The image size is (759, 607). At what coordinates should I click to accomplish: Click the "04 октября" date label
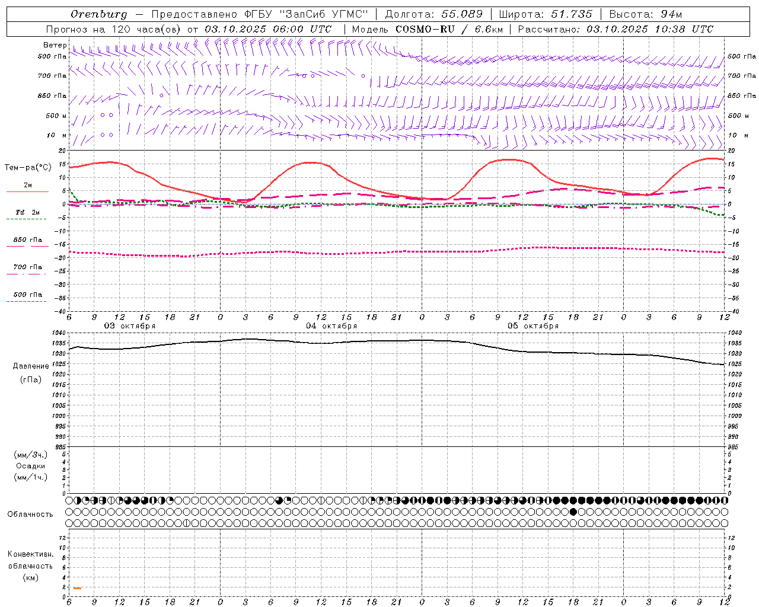(331, 326)
